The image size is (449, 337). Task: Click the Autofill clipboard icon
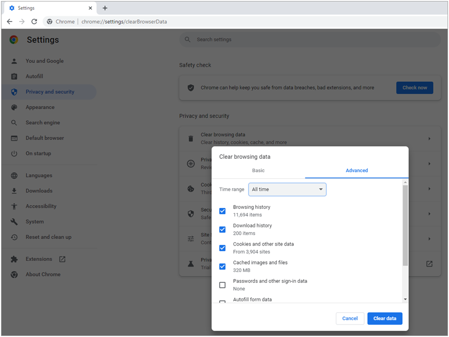coord(14,76)
